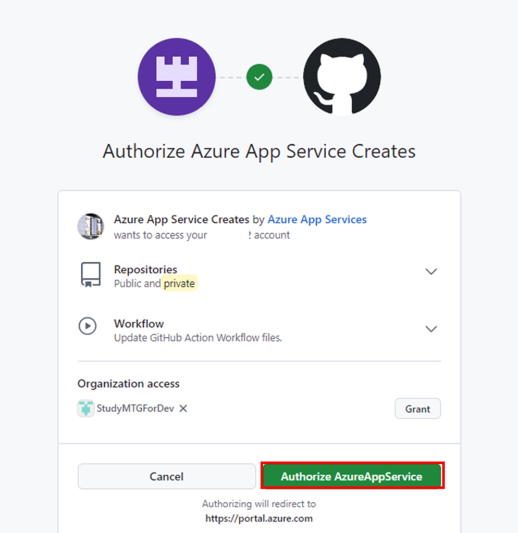Open the Azure App Service Creates avatar thumbnail

point(90,226)
